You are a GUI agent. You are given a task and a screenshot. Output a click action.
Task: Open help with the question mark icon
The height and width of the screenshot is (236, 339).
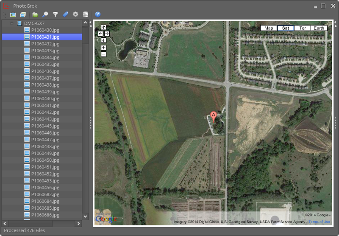(x=98, y=14)
